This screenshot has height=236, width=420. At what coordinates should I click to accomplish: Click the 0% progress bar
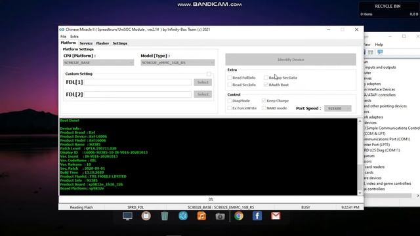pos(211,199)
